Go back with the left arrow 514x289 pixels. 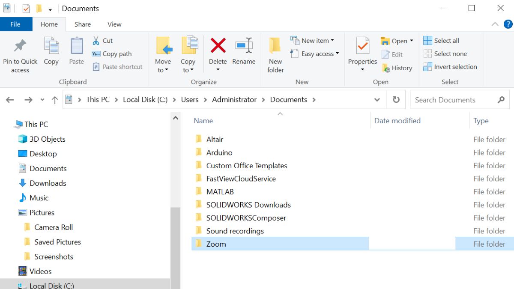pyautogui.click(x=10, y=100)
